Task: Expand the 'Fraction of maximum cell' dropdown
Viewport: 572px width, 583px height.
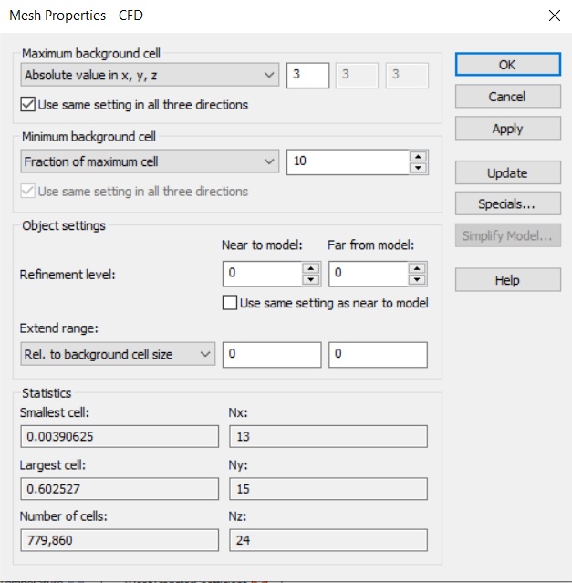Action: point(150,161)
